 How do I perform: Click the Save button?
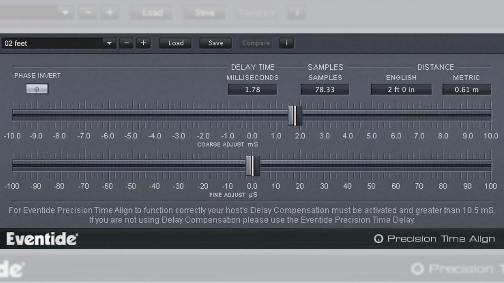click(215, 43)
